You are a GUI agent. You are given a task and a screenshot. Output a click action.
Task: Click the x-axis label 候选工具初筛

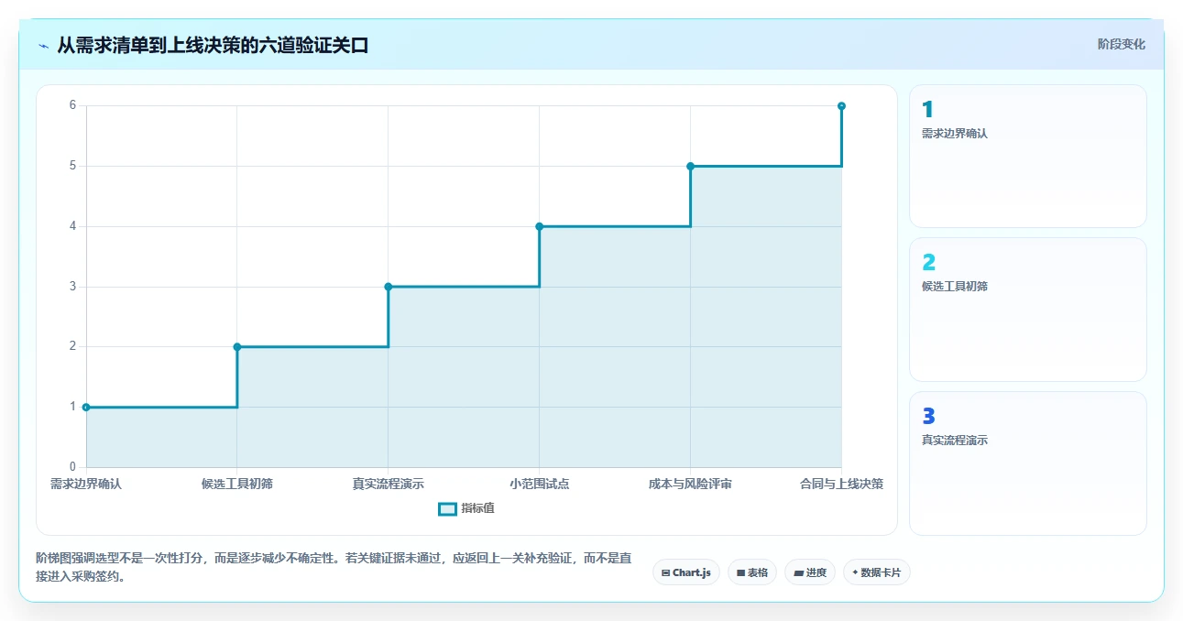[x=237, y=484]
